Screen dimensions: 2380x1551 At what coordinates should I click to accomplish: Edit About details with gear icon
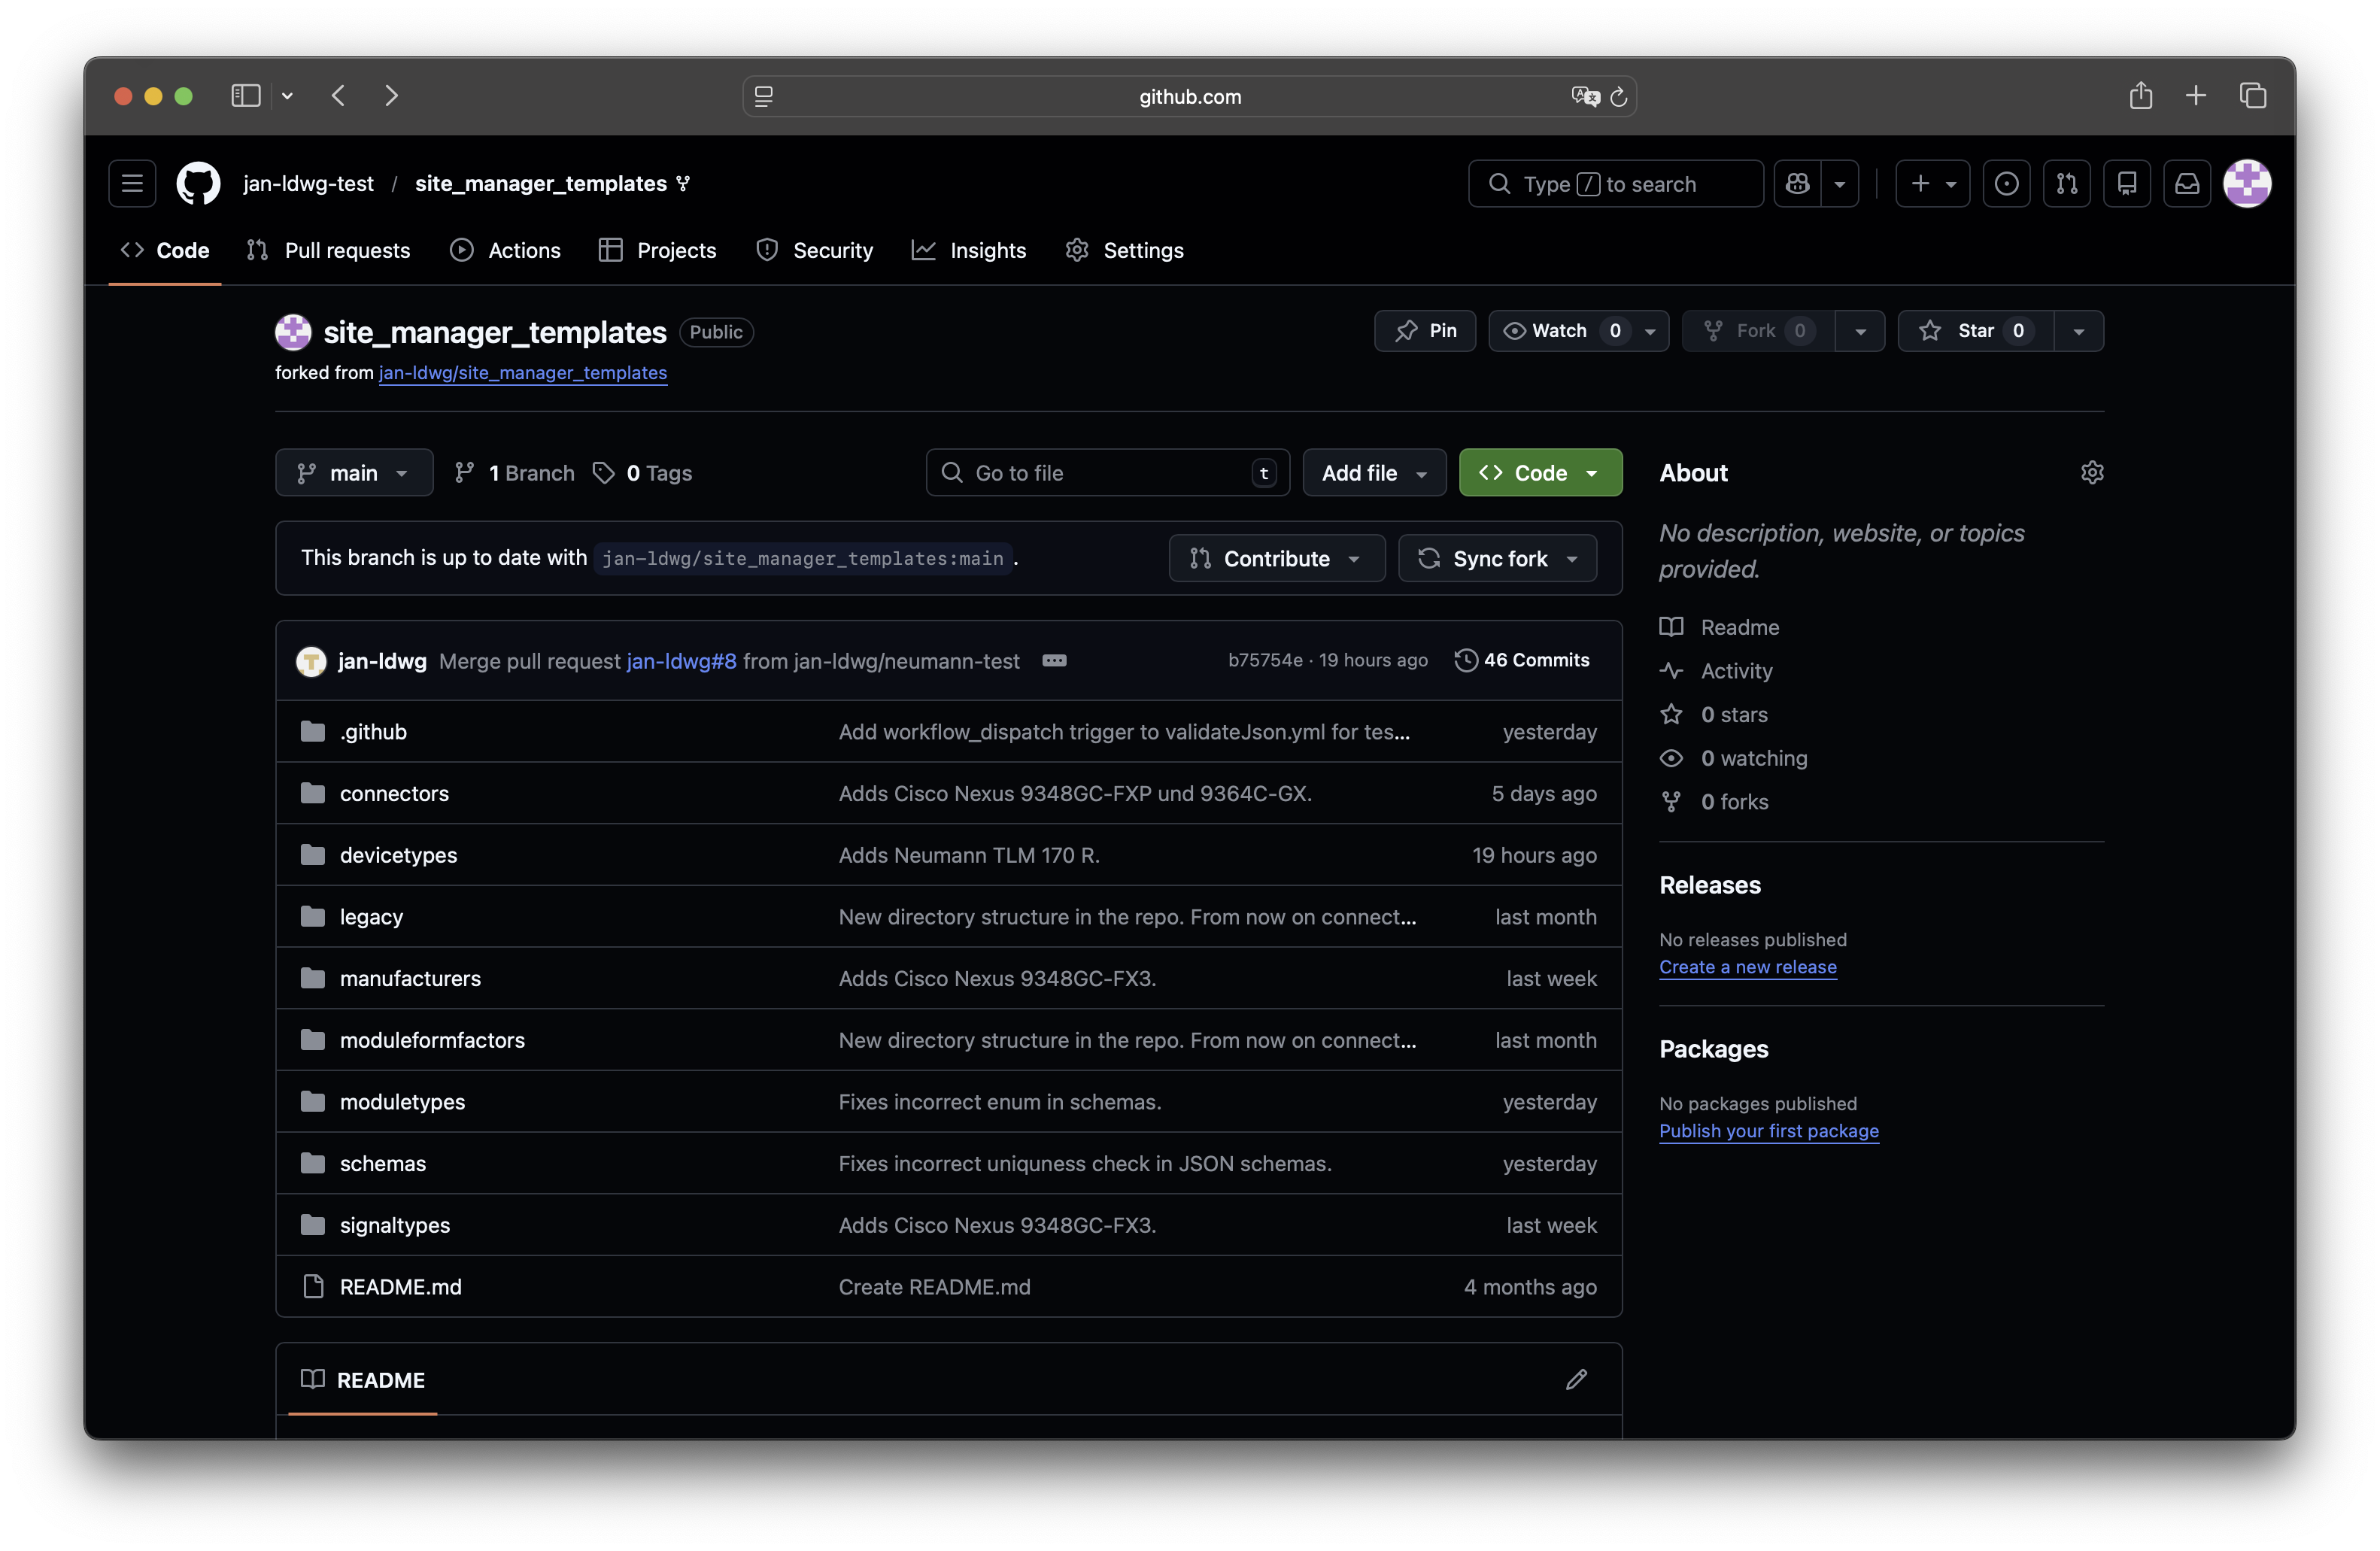(x=2092, y=472)
